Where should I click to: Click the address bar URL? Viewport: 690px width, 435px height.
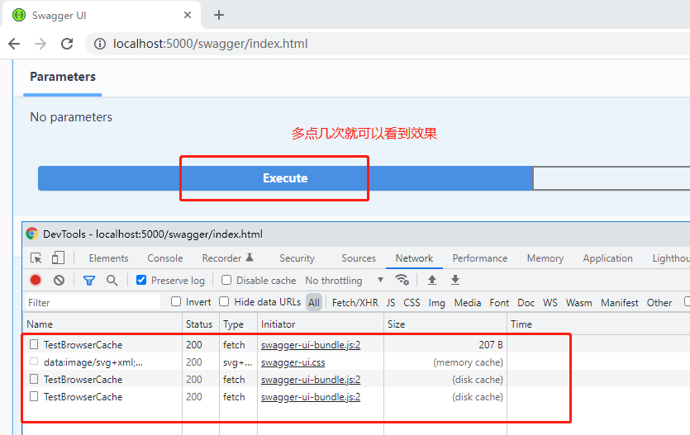[211, 44]
